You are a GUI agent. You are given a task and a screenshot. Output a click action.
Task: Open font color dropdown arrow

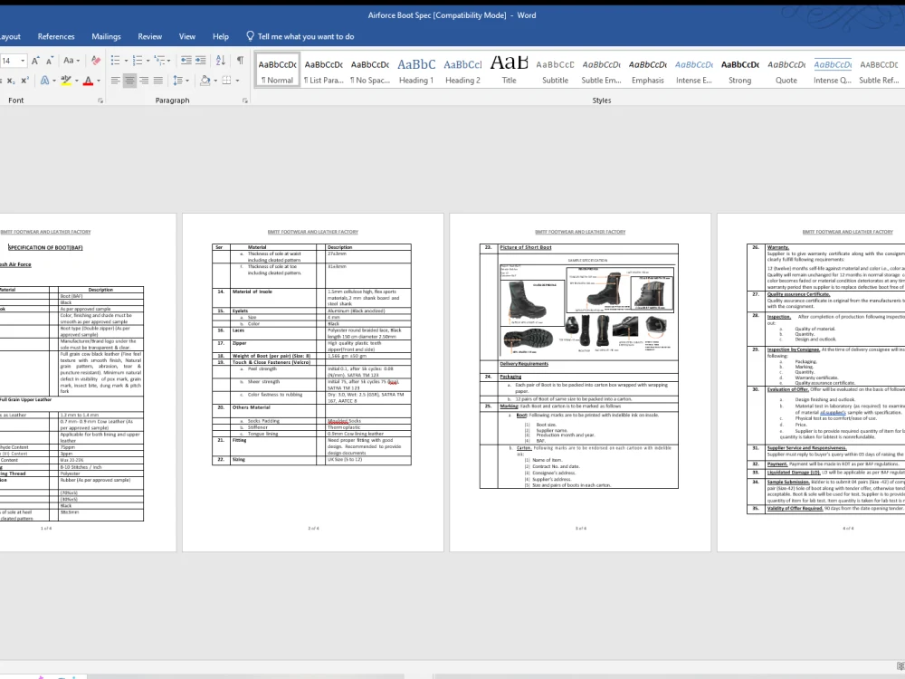99,81
